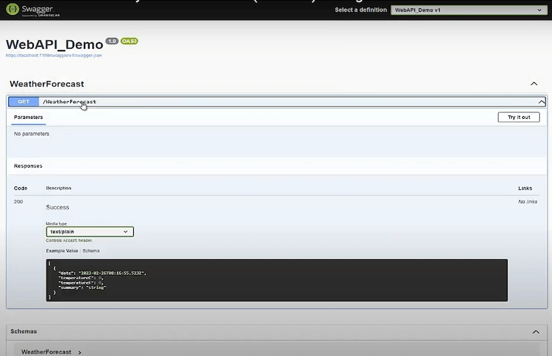Collapse the WeatherForecast section chevron
Screen dimensions: 552x356
tap(534, 84)
